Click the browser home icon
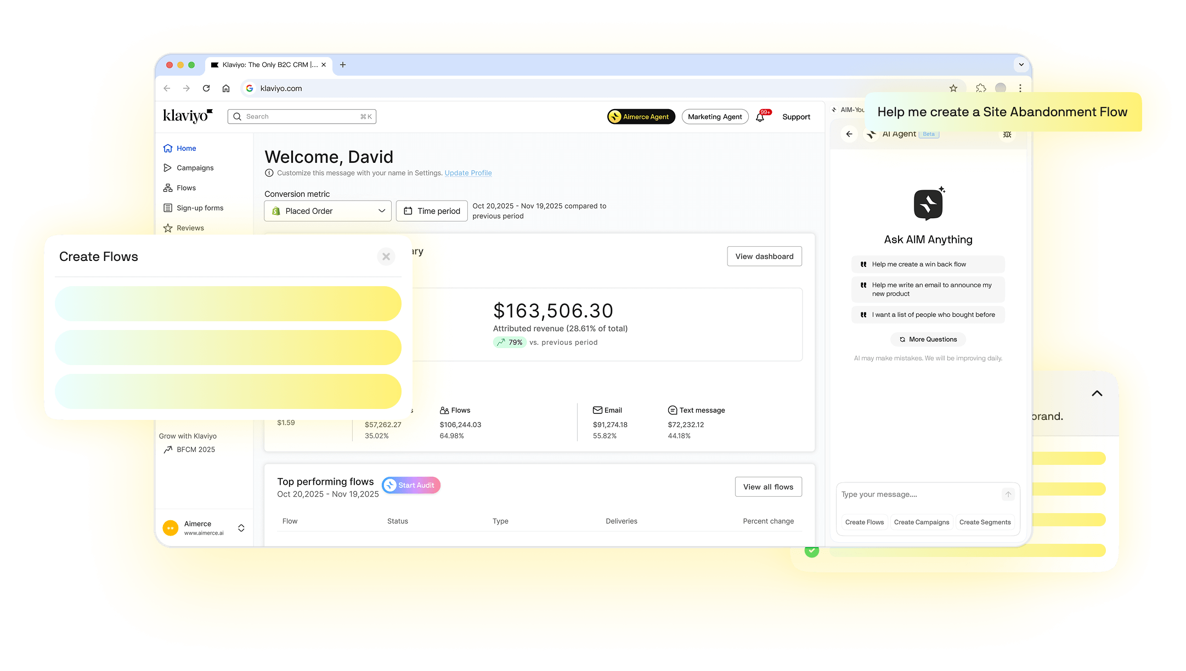The width and height of the screenshot is (1186, 671). (226, 88)
